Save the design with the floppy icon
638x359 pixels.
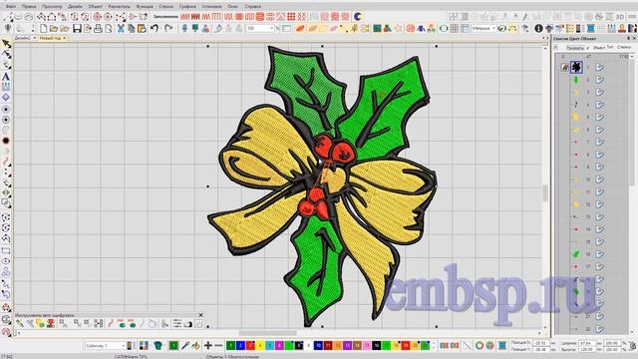coord(77,29)
